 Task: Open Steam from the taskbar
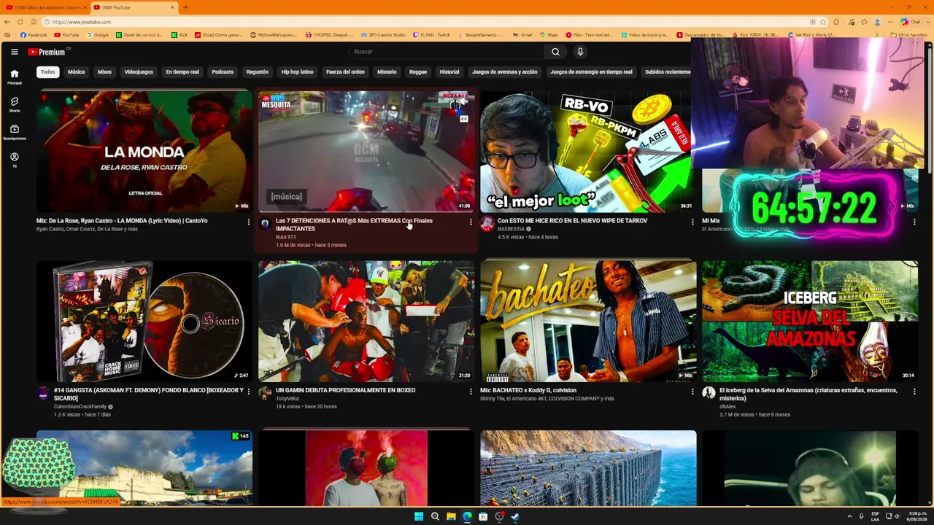[x=515, y=516]
